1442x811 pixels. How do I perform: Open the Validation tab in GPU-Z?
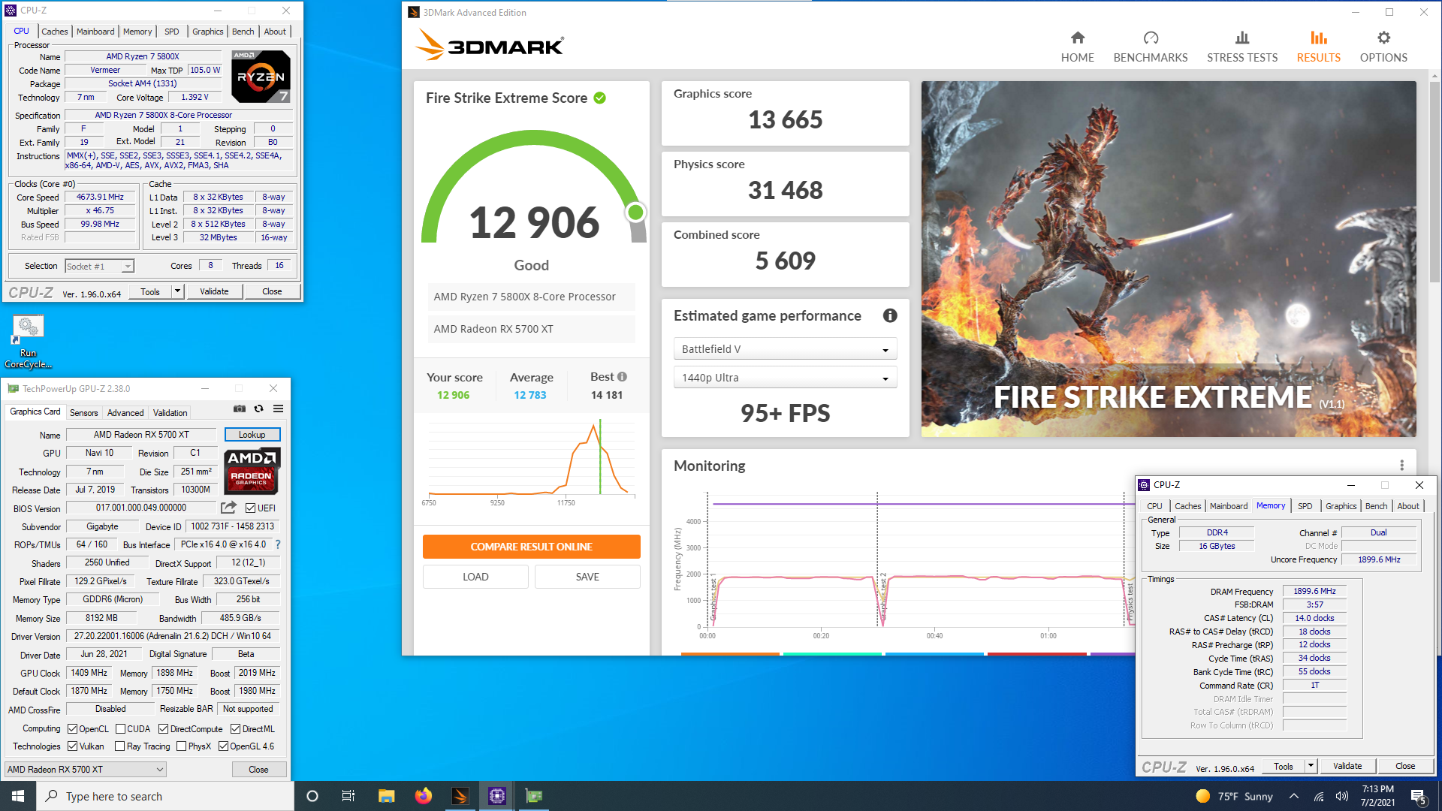coord(170,413)
